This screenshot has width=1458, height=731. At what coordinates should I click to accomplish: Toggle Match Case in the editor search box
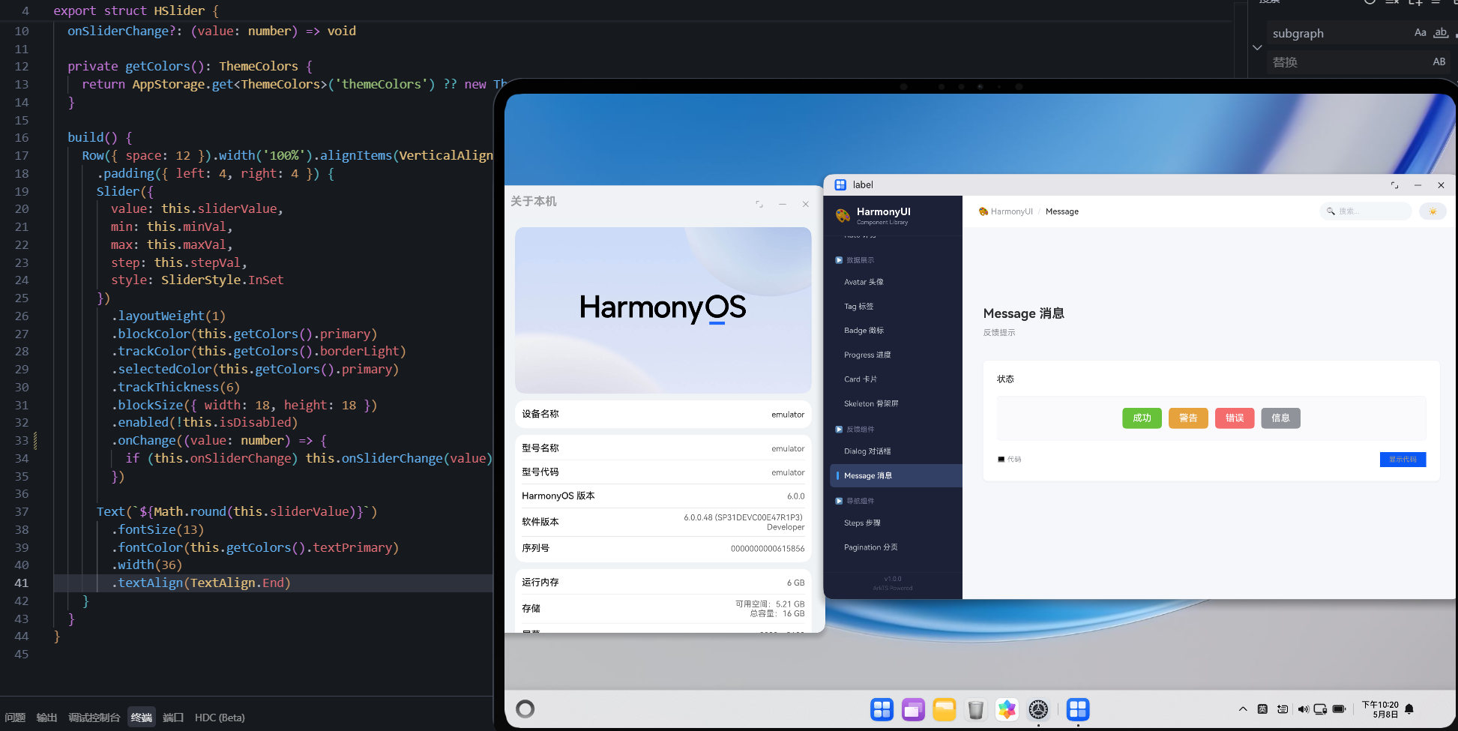point(1420,32)
